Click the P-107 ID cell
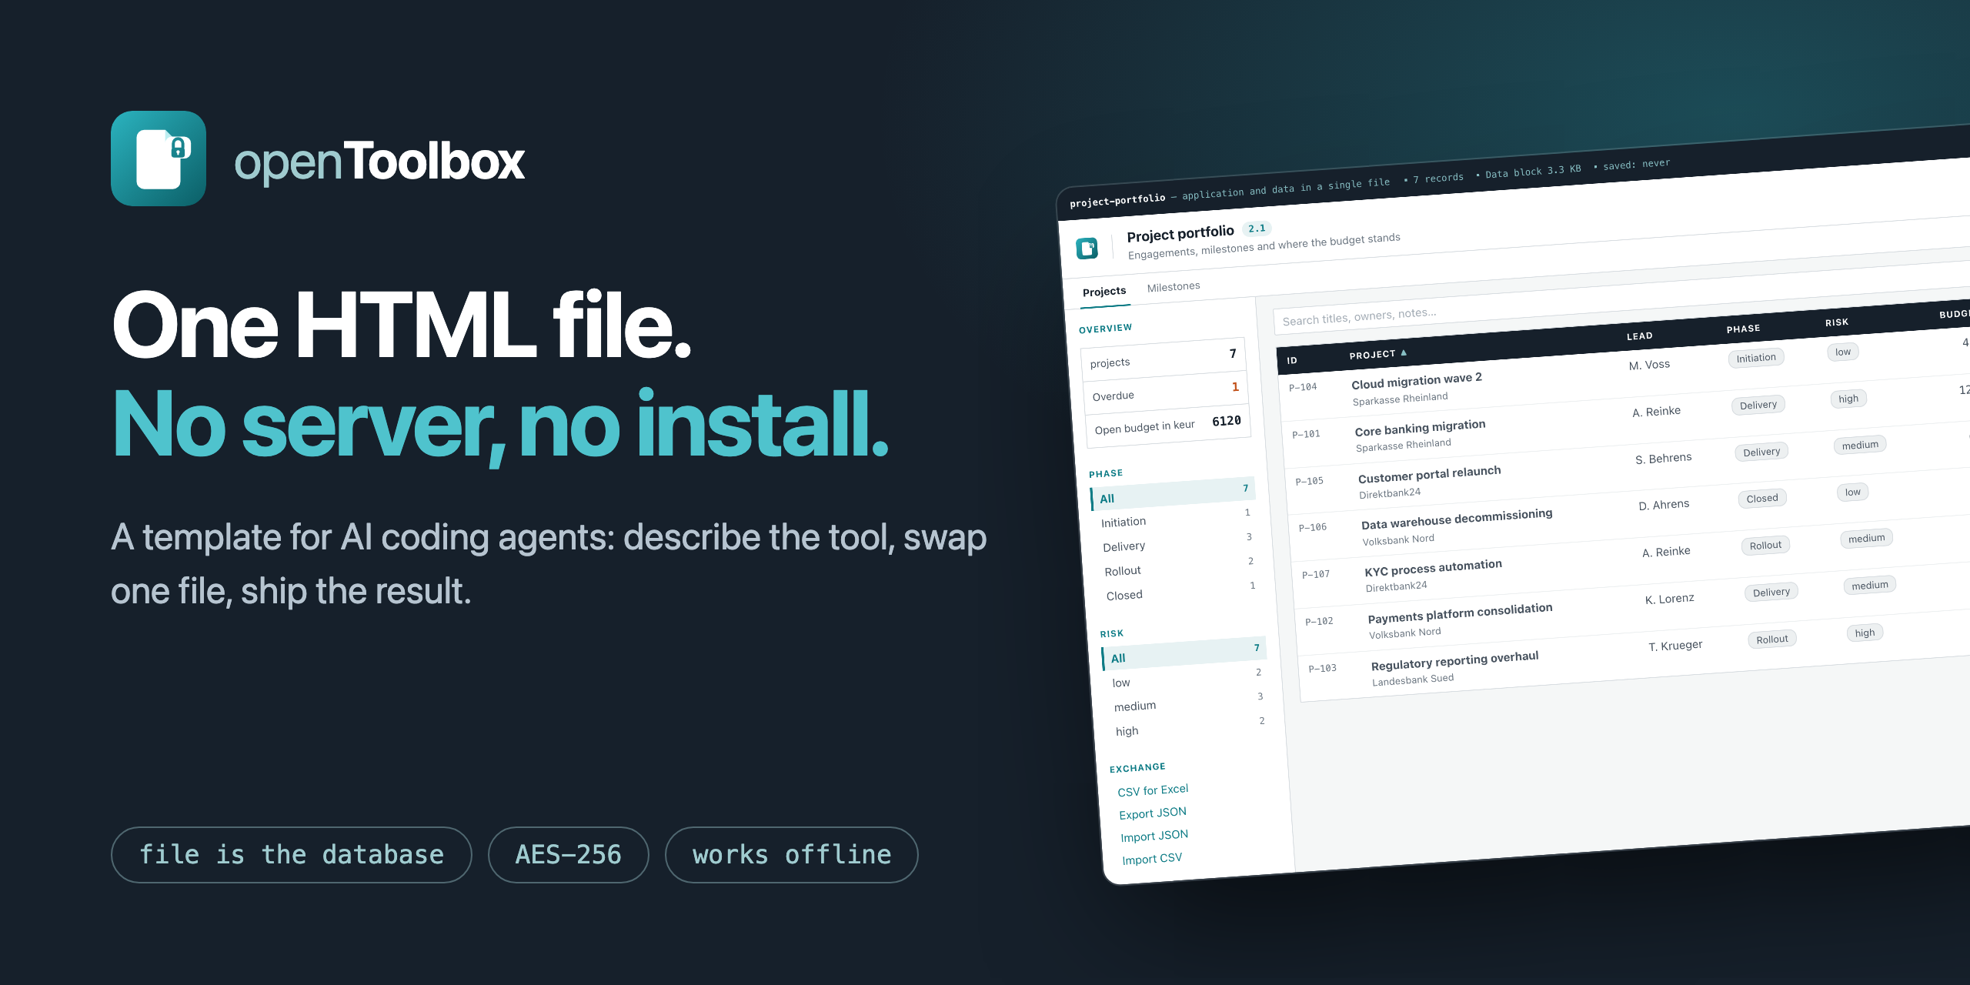Screen dimensions: 1970x985 pos(1315,574)
